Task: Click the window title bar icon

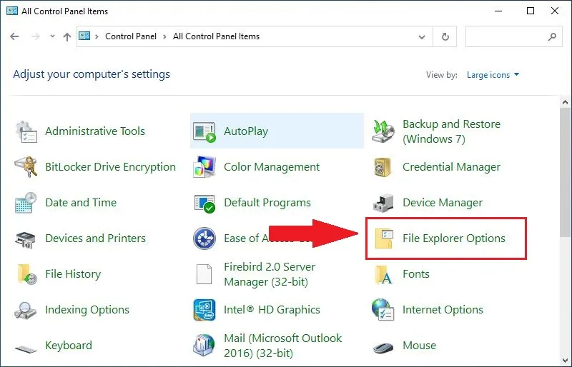Action: pyautogui.click(x=11, y=11)
